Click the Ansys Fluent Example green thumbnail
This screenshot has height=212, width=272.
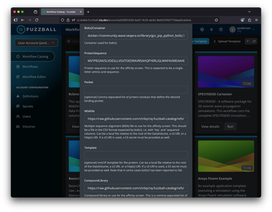click(226, 156)
